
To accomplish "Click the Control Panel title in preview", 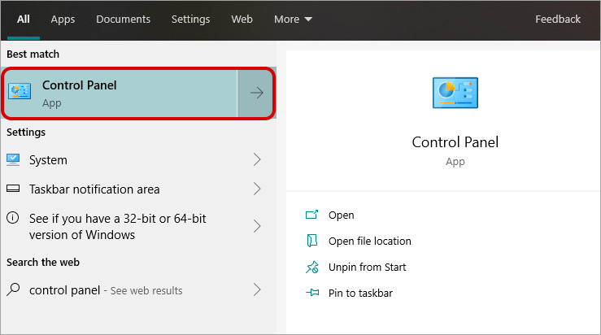I will click(455, 142).
